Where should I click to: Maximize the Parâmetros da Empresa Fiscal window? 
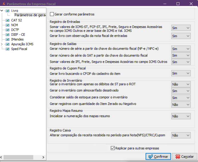pos(178,4)
